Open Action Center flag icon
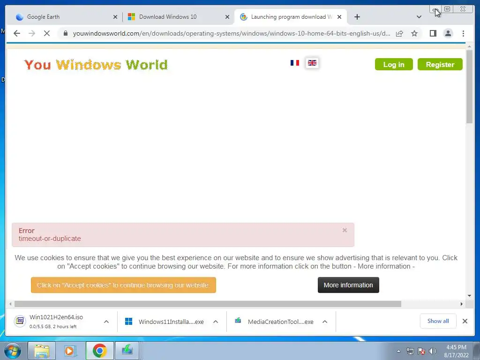 click(x=421, y=351)
